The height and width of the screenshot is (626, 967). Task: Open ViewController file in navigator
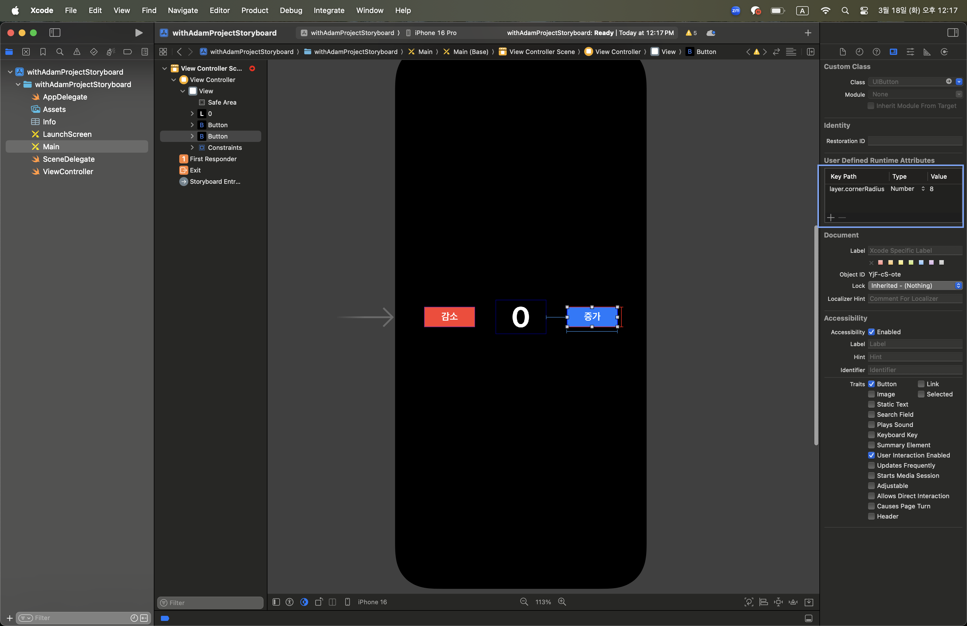pyautogui.click(x=68, y=171)
